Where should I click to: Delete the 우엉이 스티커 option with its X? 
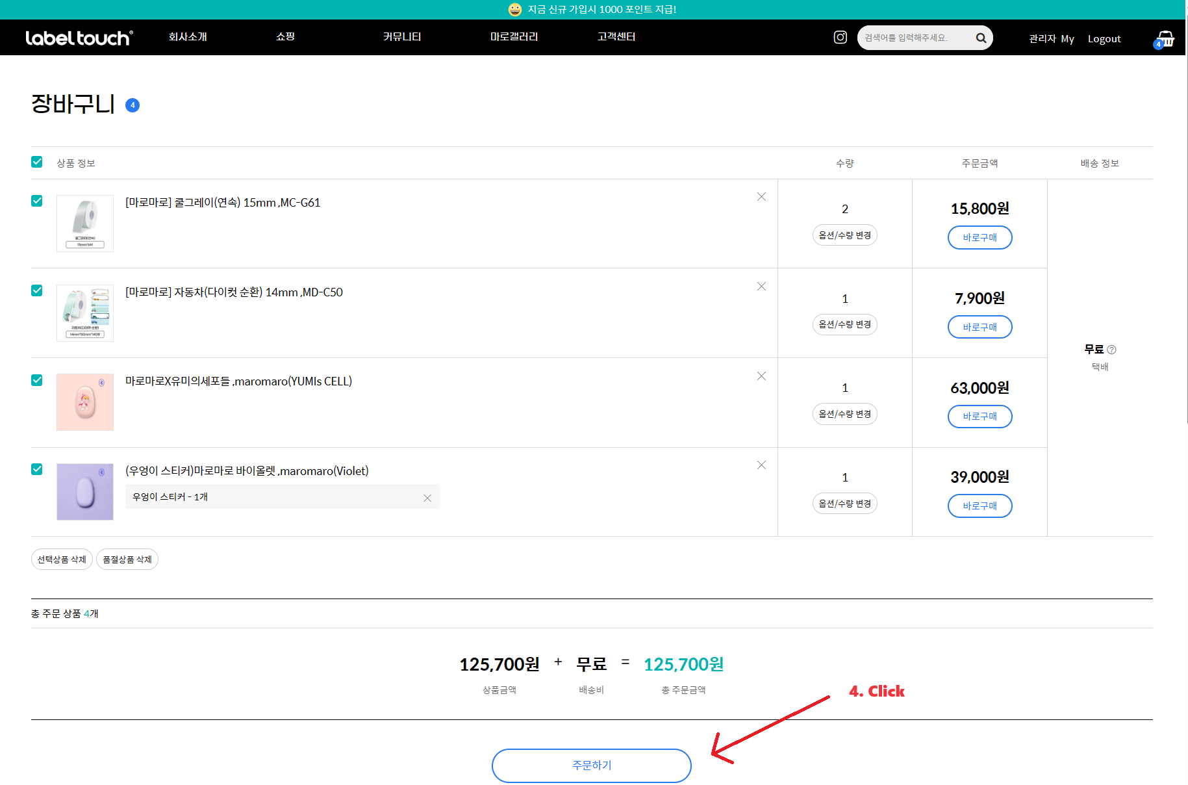point(427,498)
